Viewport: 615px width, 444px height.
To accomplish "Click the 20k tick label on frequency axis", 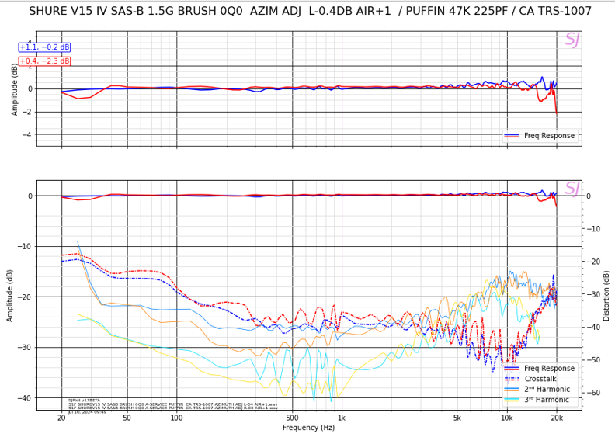I will click(x=556, y=418).
